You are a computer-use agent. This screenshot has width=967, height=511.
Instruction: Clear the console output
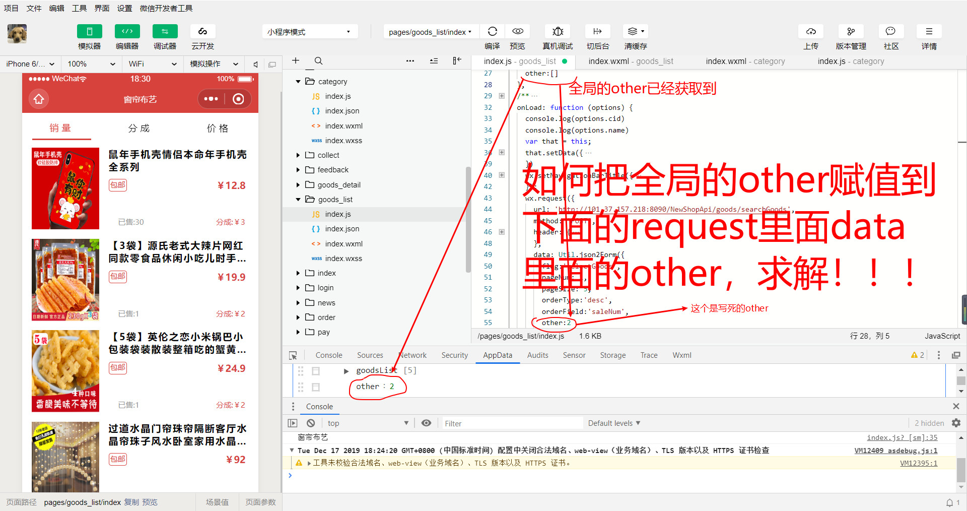(x=311, y=423)
